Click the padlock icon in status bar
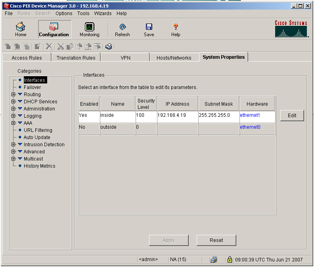 click(230, 259)
